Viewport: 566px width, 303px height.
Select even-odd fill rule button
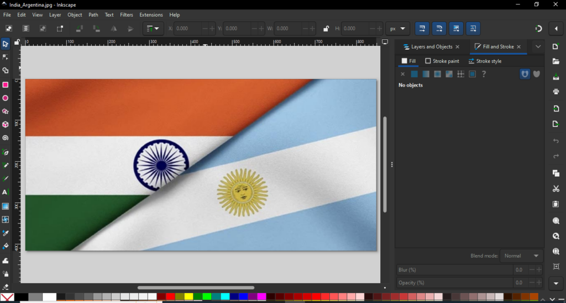525,74
